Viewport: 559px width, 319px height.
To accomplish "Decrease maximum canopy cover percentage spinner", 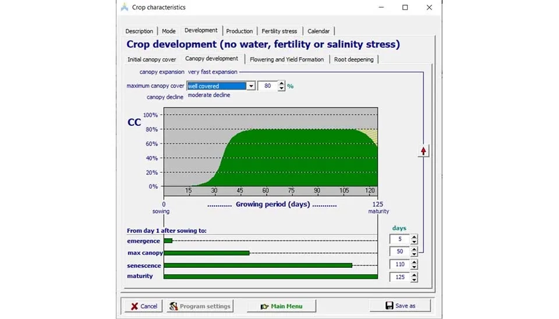I will 282,88.
